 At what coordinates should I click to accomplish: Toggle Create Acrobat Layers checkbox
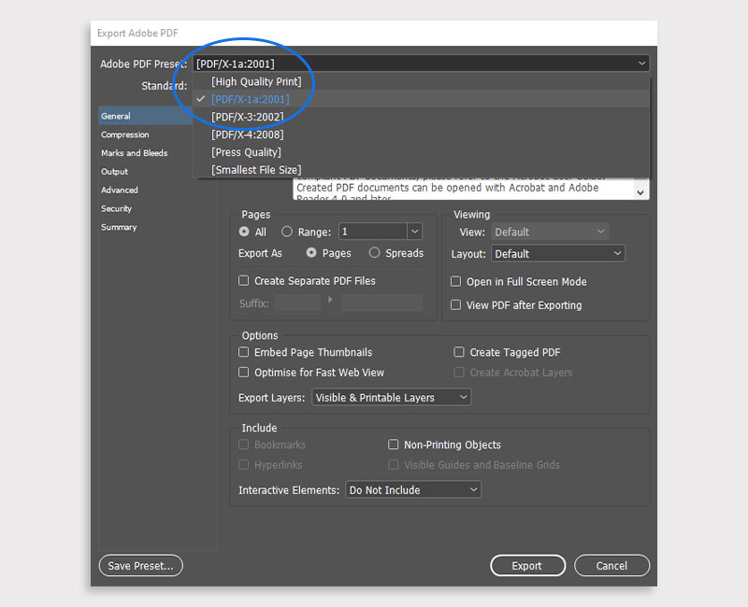459,372
